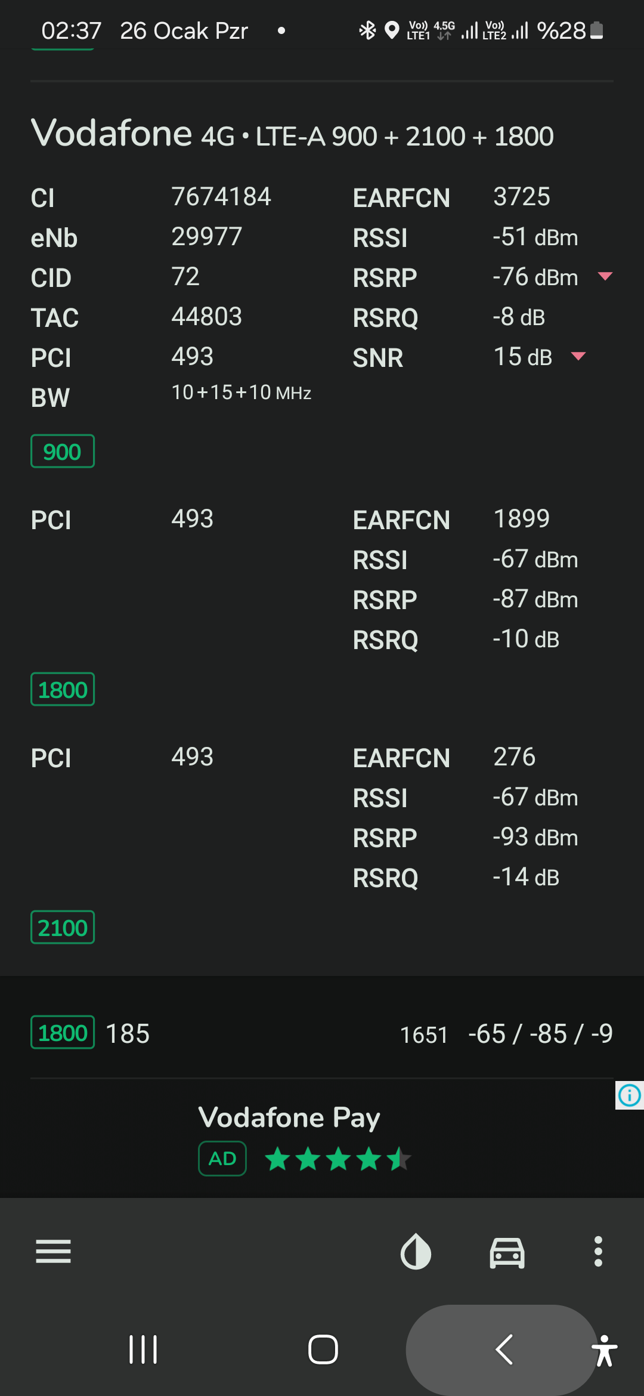Open neighbor cell 1800 row 185
The height and width of the screenshot is (1396, 644).
[322, 1033]
